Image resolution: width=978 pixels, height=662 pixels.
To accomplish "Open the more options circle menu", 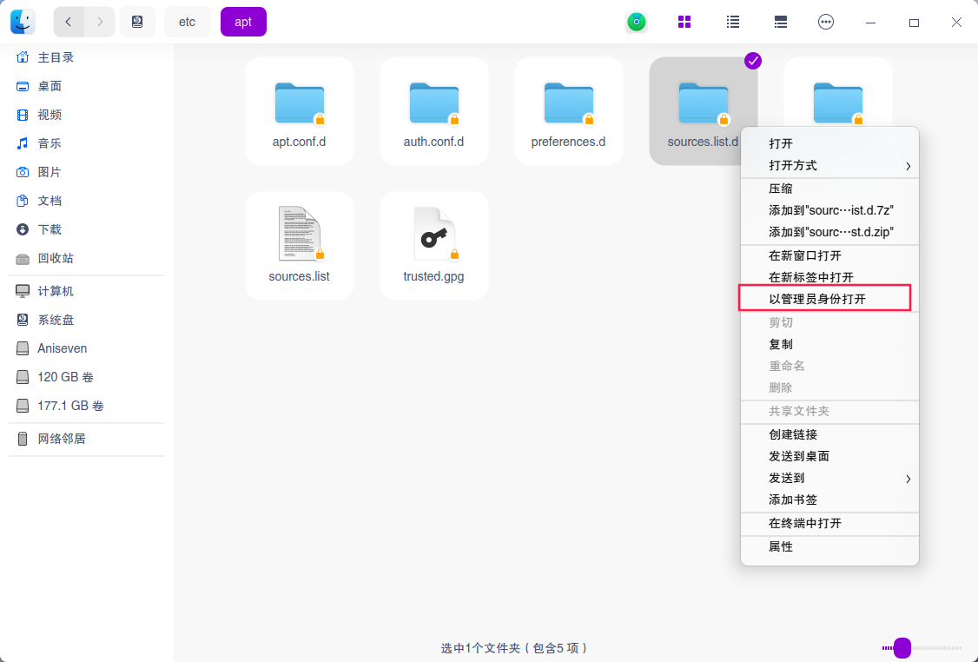I will tap(826, 23).
